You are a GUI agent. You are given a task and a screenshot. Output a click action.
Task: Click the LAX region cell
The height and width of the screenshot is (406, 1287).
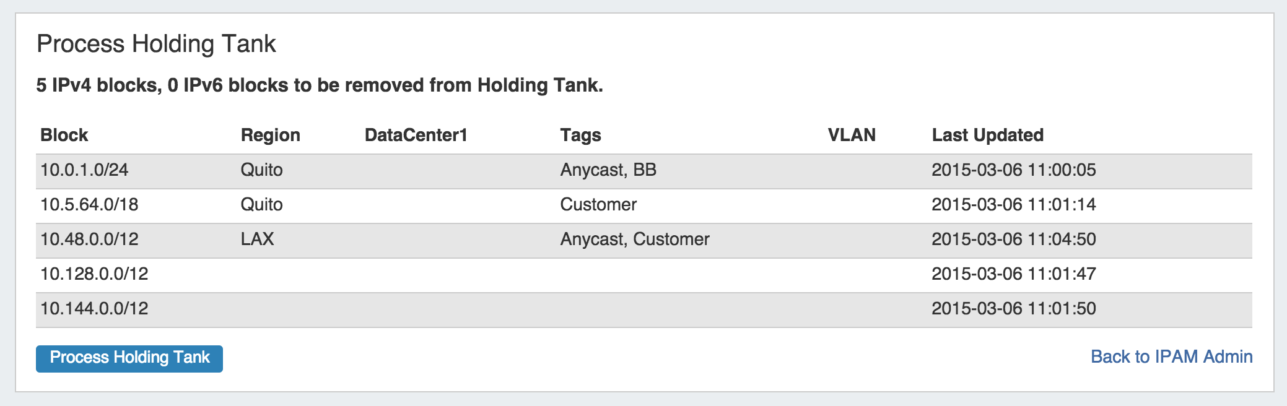257,240
